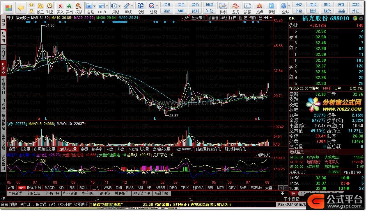Open 个股研报 news tab
The image size is (367, 211).
[52, 193]
